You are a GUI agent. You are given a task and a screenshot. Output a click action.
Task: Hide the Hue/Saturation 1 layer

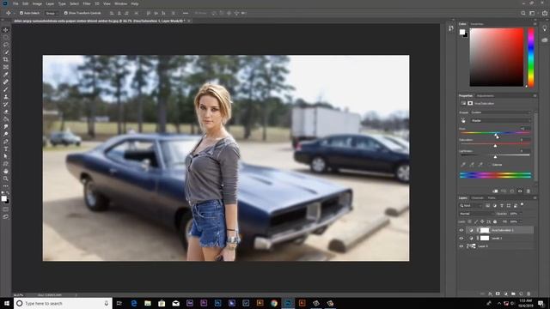pyautogui.click(x=461, y=230)
